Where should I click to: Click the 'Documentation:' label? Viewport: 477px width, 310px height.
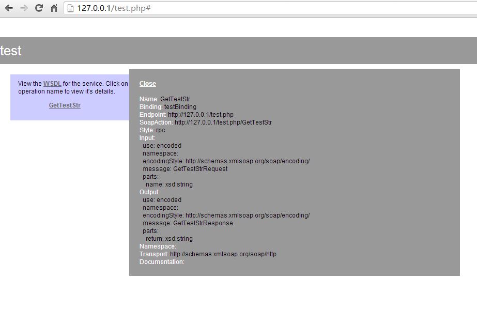pos(162,261)
